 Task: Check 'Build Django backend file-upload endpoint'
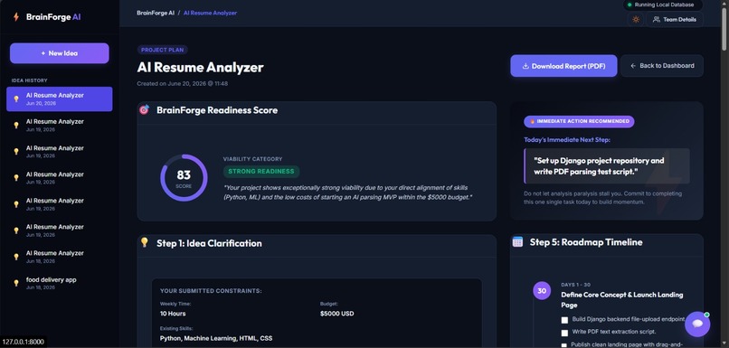coord(564,320)
